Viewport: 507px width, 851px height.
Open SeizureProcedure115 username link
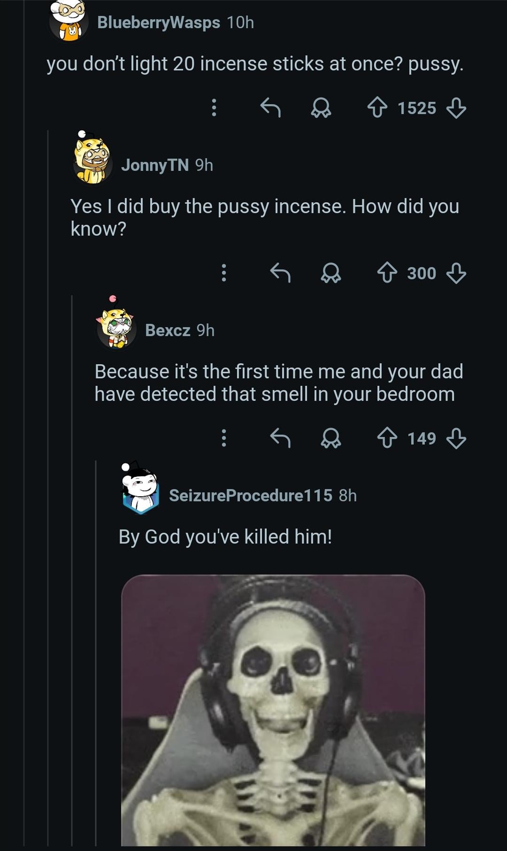[250, 495]
